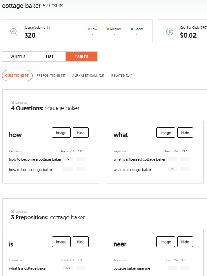Hide the 'near' prepositions card
Screen dimensions: 207x276
185,242
